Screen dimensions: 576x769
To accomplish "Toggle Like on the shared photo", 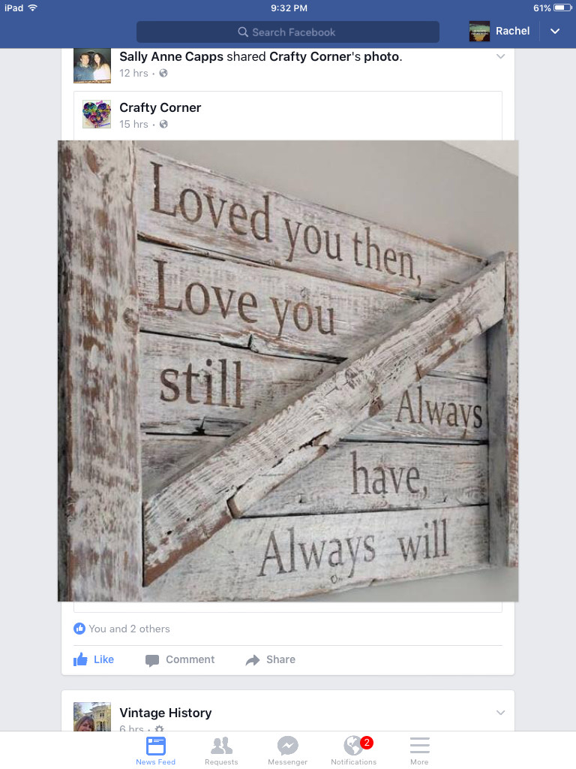I will point(94,659).
